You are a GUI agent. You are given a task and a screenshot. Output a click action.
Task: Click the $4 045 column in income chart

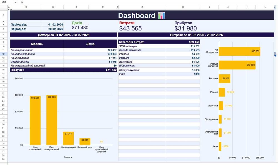tap(85, 142)
